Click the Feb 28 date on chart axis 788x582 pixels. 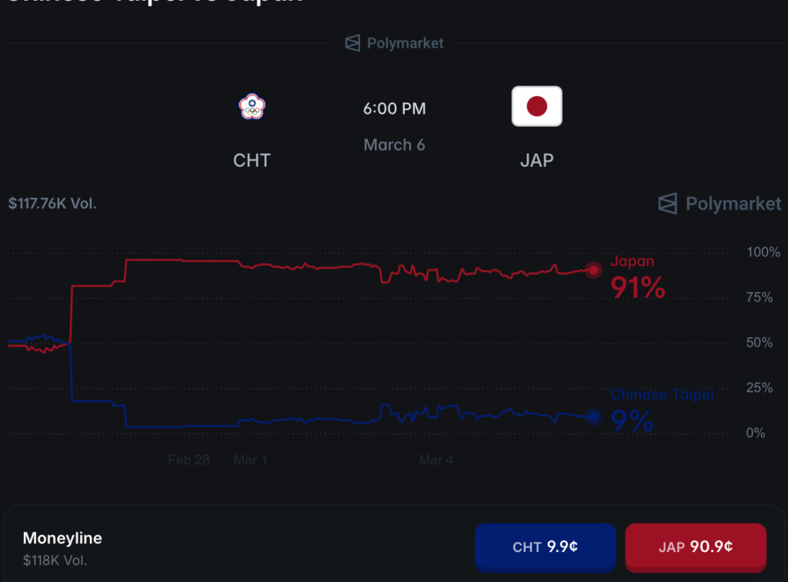click(x=189, y=460)
